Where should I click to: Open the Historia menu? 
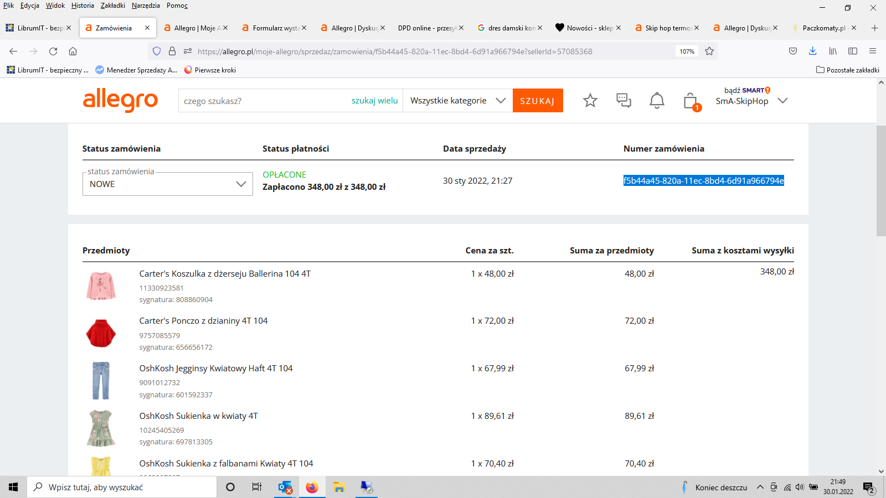(x=83, y=6)
